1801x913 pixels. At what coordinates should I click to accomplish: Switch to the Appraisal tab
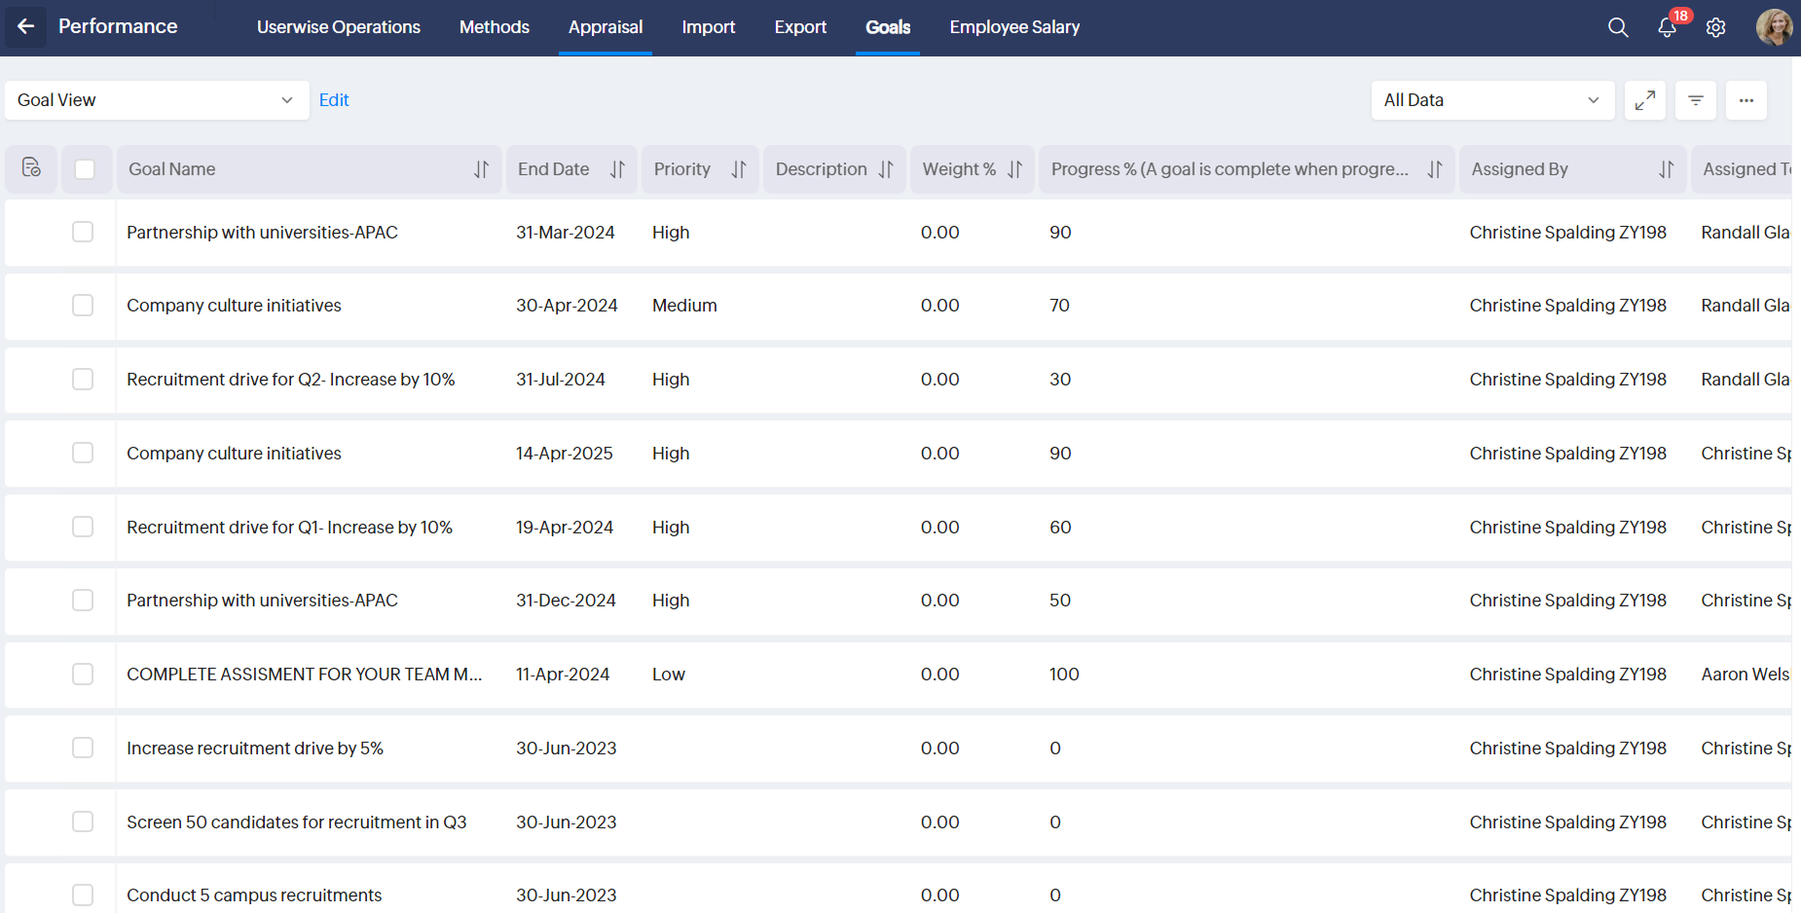point(606,27)
